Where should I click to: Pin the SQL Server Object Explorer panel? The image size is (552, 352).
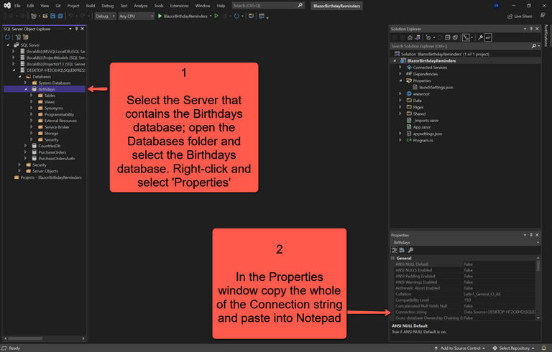point(78,29)
